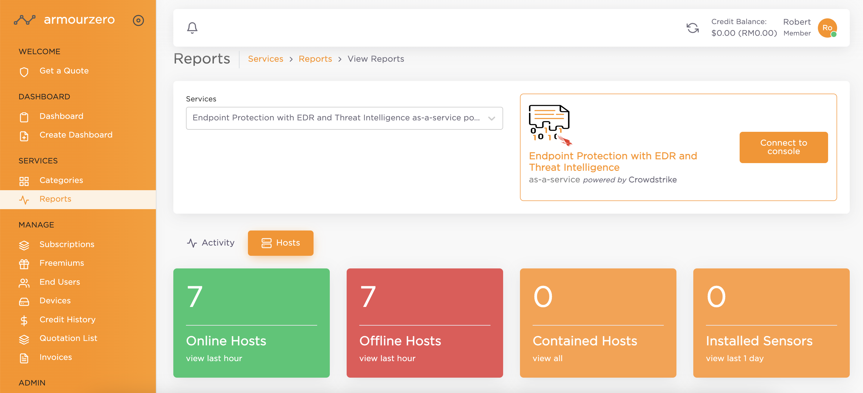The height and width of the screenshot is (393, 863).
Task: Click the Credit History dollar icon
Action: point(24,321)
